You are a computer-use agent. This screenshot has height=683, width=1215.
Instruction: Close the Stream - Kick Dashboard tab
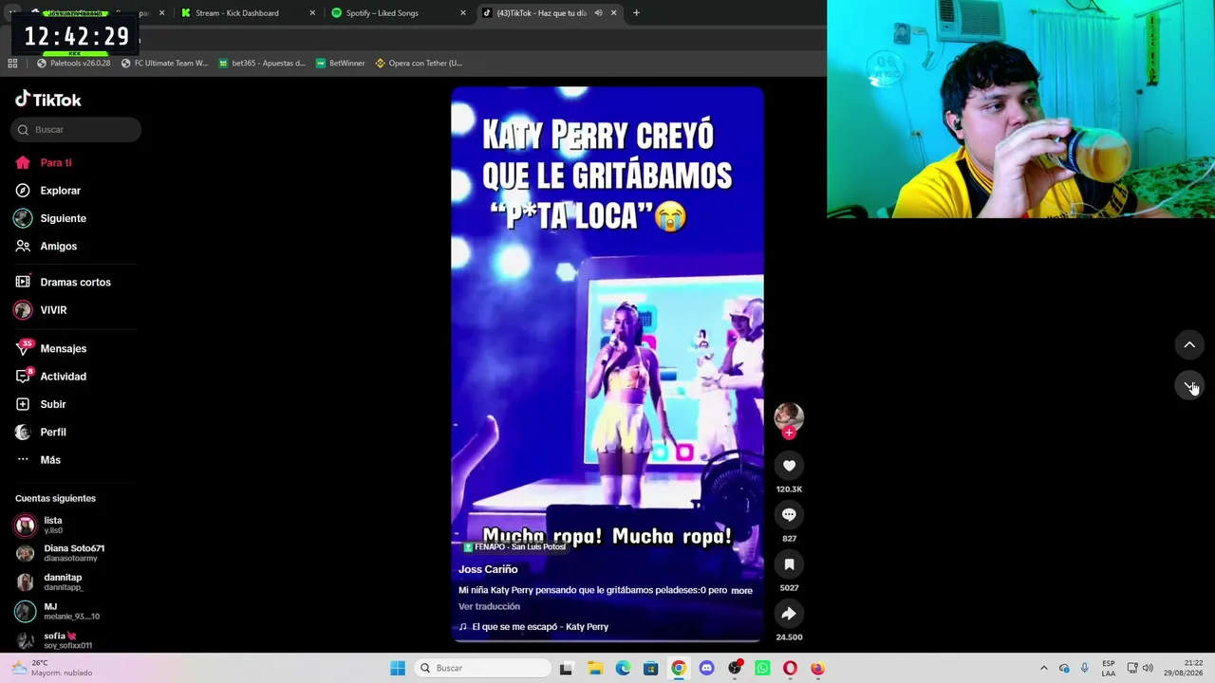313,13
